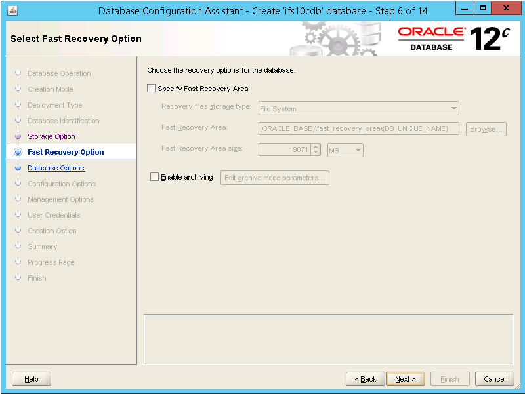Toggle the Enable archiving checkbox
Screen dimensions: 525x394
click(155, 177)
